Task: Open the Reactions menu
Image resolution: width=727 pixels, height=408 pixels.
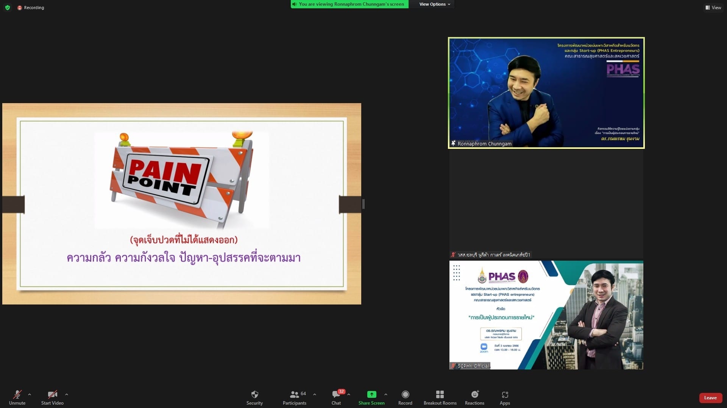Action: pyautogui.click(x=474, y=398)
